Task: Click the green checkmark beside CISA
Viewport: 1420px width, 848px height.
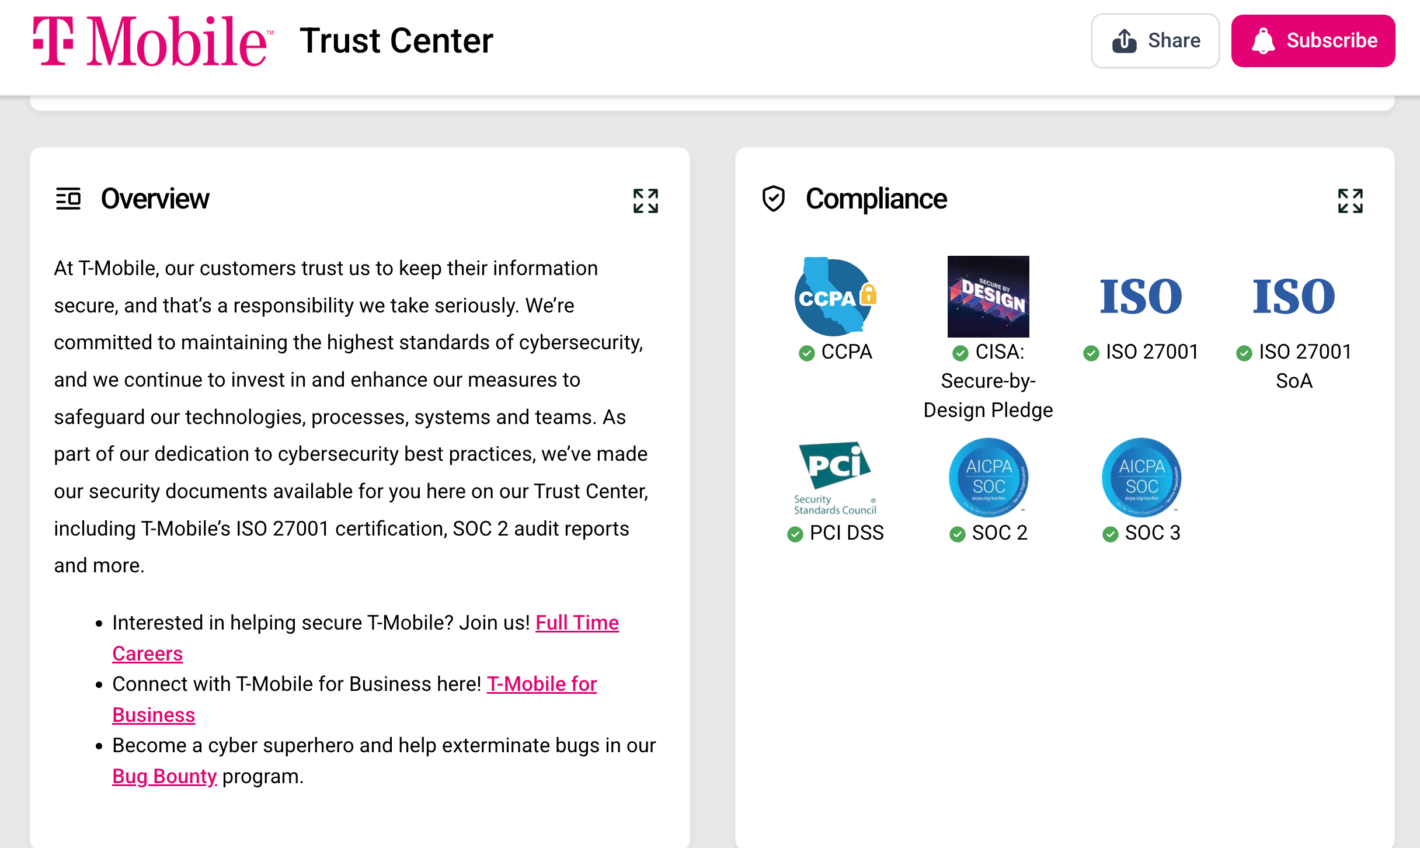Action: pyautogui.click(x=960, y=353)
